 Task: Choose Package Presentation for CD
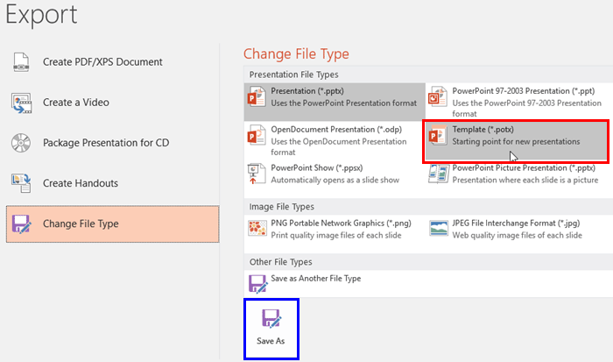point(113,143)
